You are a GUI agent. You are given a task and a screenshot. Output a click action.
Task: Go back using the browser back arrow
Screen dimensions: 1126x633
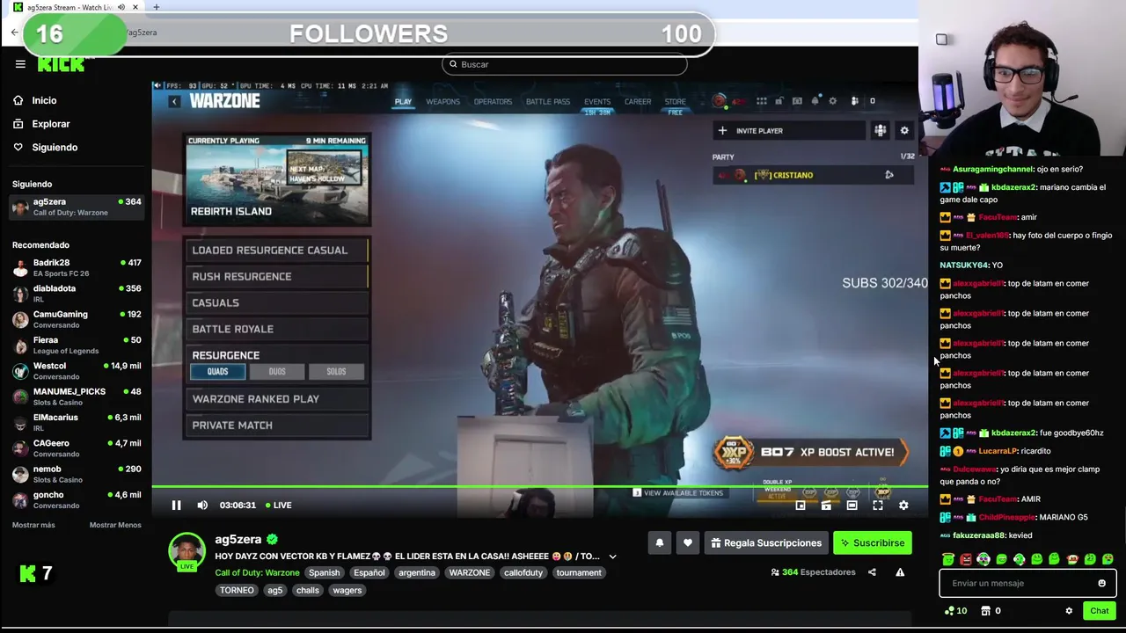14,33
